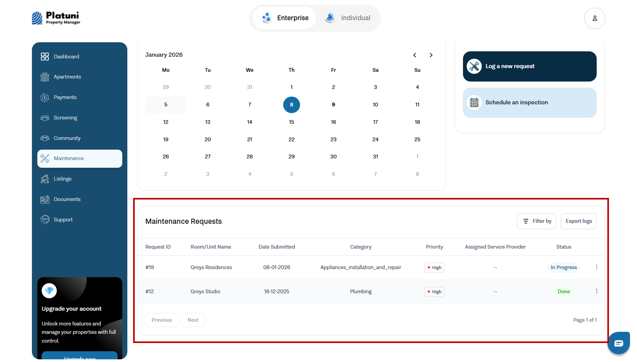
Task: Click Assigned Service Provider column header
Action: point(495,247)
